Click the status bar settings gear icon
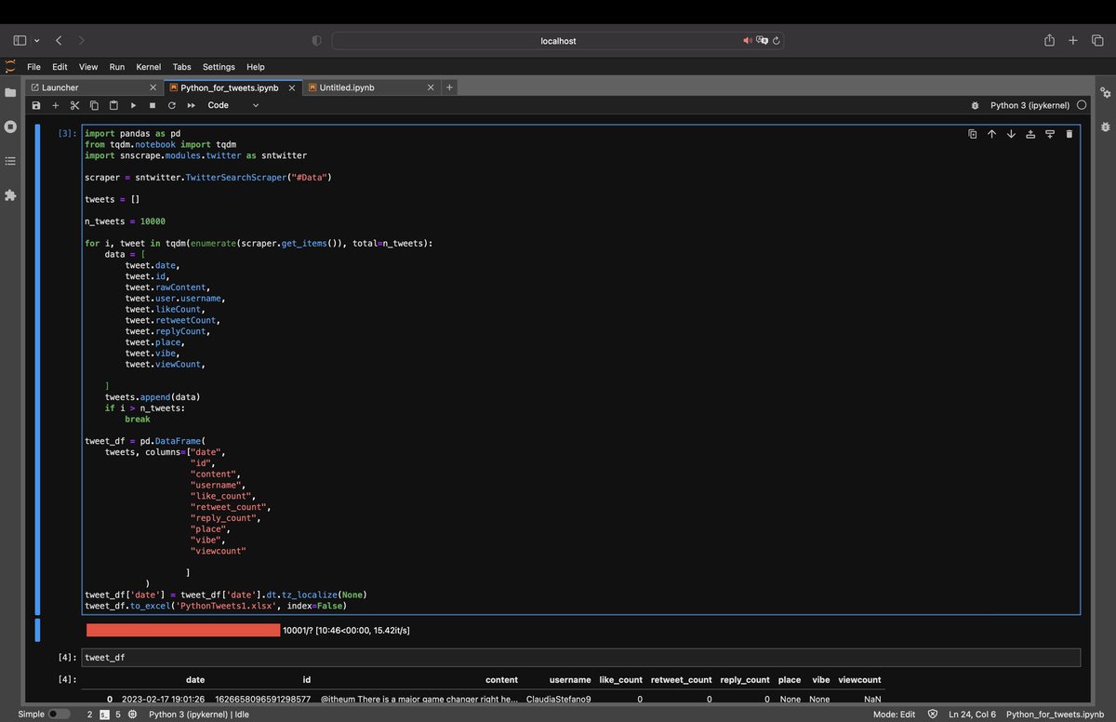The width and height of the screenshot is (1116, 722). [x=133, y=715]
